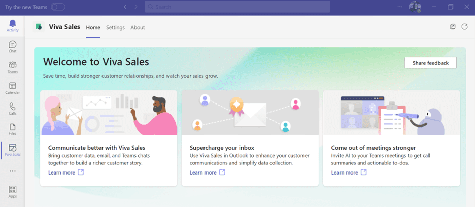This screenshot has height=207, width=475.
Task: Go back with the left arrow
Action: [x=125, y=7]
